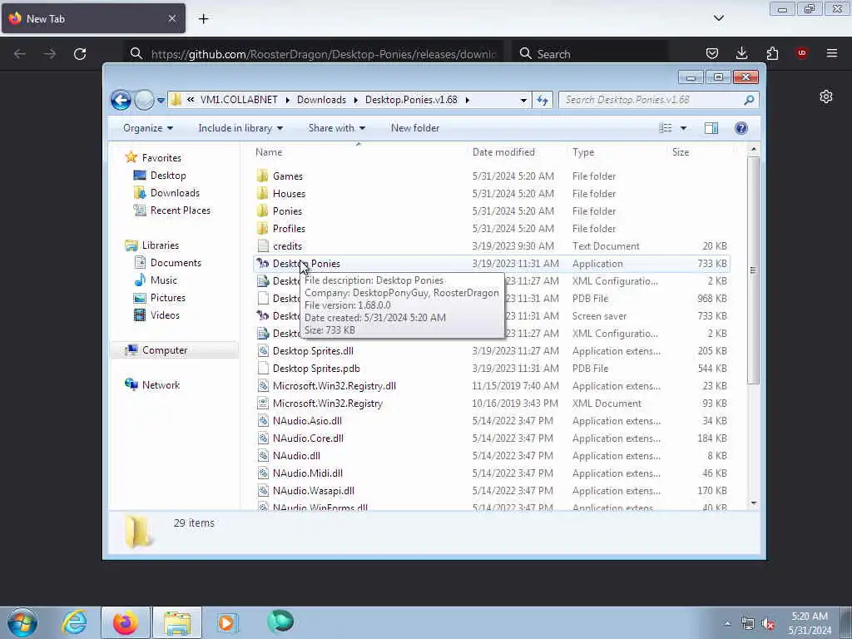This screenshot has width=852, height=639.
Task: Click VM1.COLLABNET in the address bar path
Action: pos(239,100)
